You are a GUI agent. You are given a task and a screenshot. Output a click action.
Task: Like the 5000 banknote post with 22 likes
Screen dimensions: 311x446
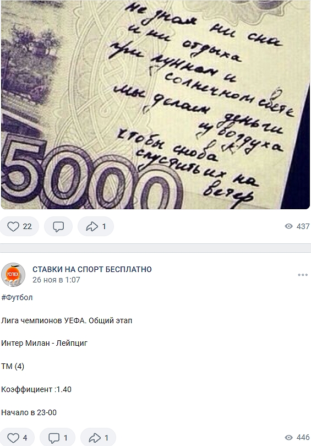click(x=19, y=226)
